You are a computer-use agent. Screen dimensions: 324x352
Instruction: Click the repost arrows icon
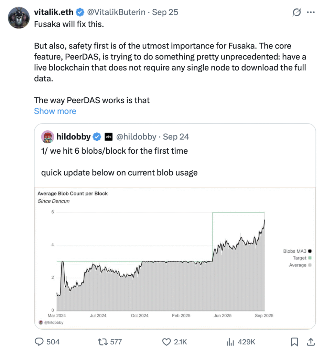pos(102,342)
